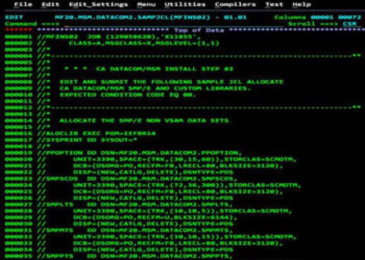Viewport: 365px width, 260px height.
Task: Open the Help menu
Action: point(302,5)
